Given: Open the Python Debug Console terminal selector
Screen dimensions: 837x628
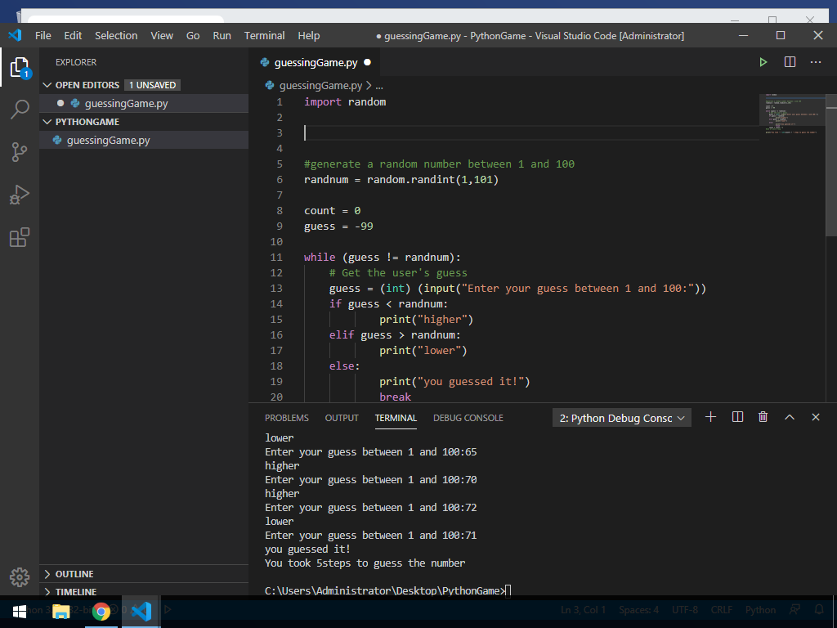Looking at the screenshot, I should pos(621,417).
